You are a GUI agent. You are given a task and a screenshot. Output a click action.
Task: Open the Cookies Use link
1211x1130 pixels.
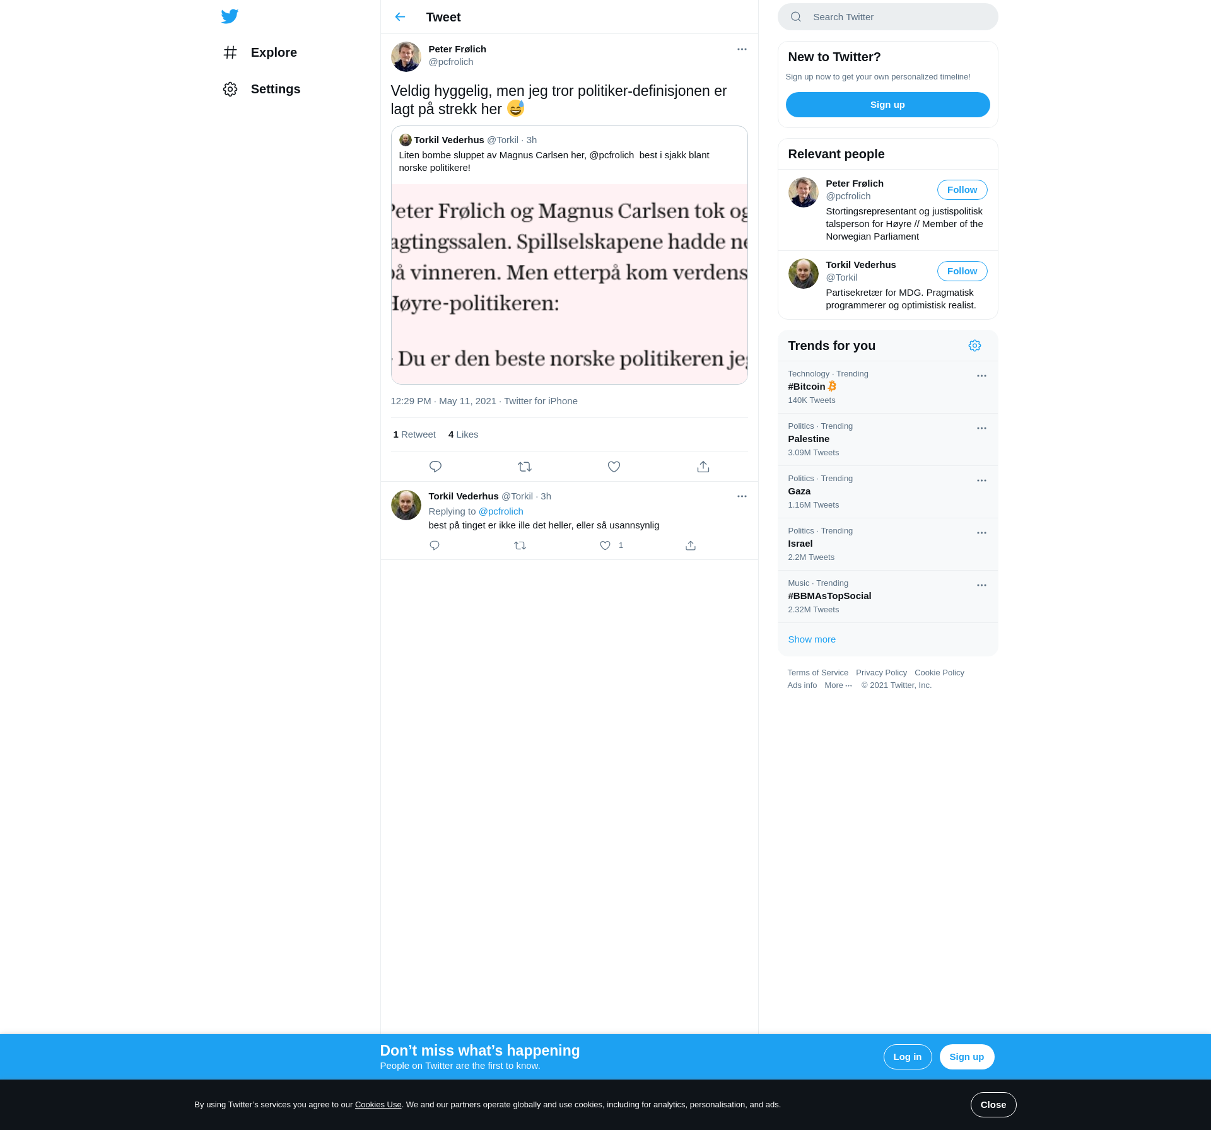click(378, 1105)
